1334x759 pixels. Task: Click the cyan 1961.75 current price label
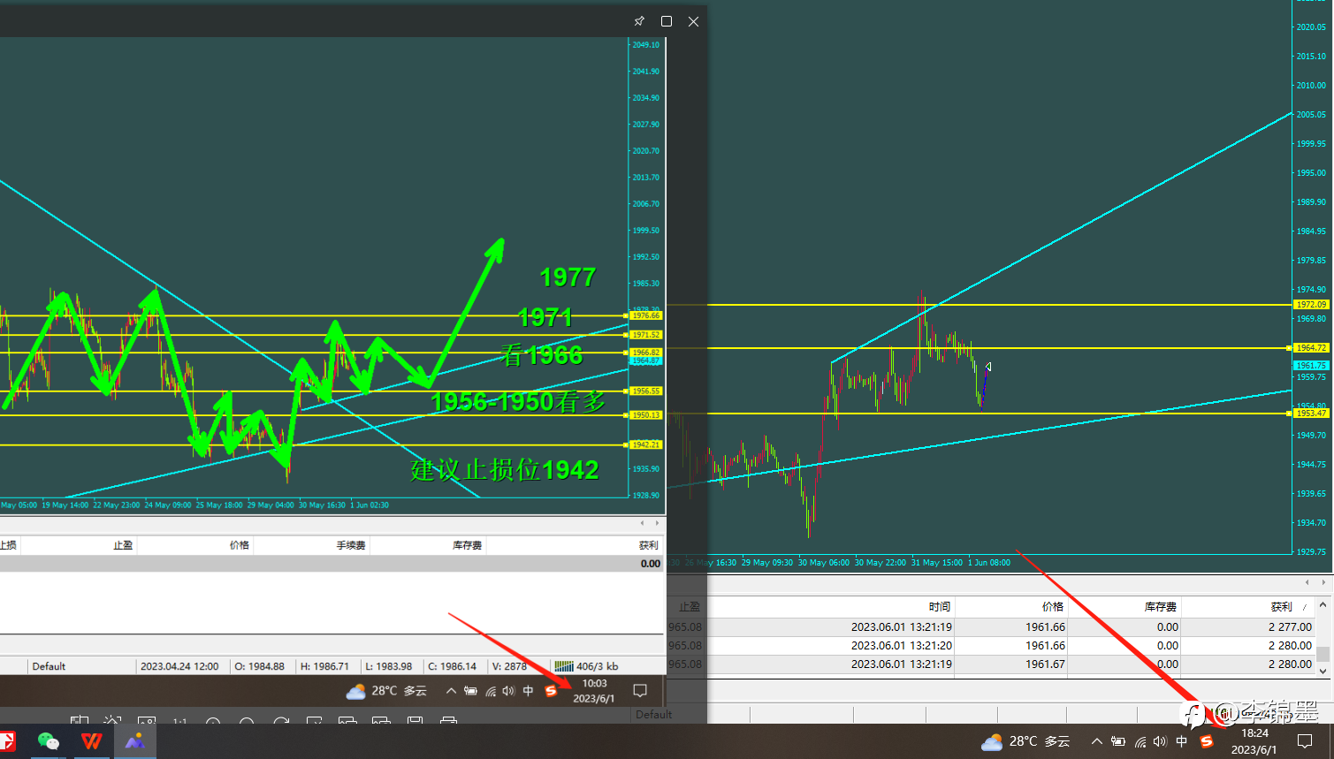pyautogui.click(x=1311, y=366)
